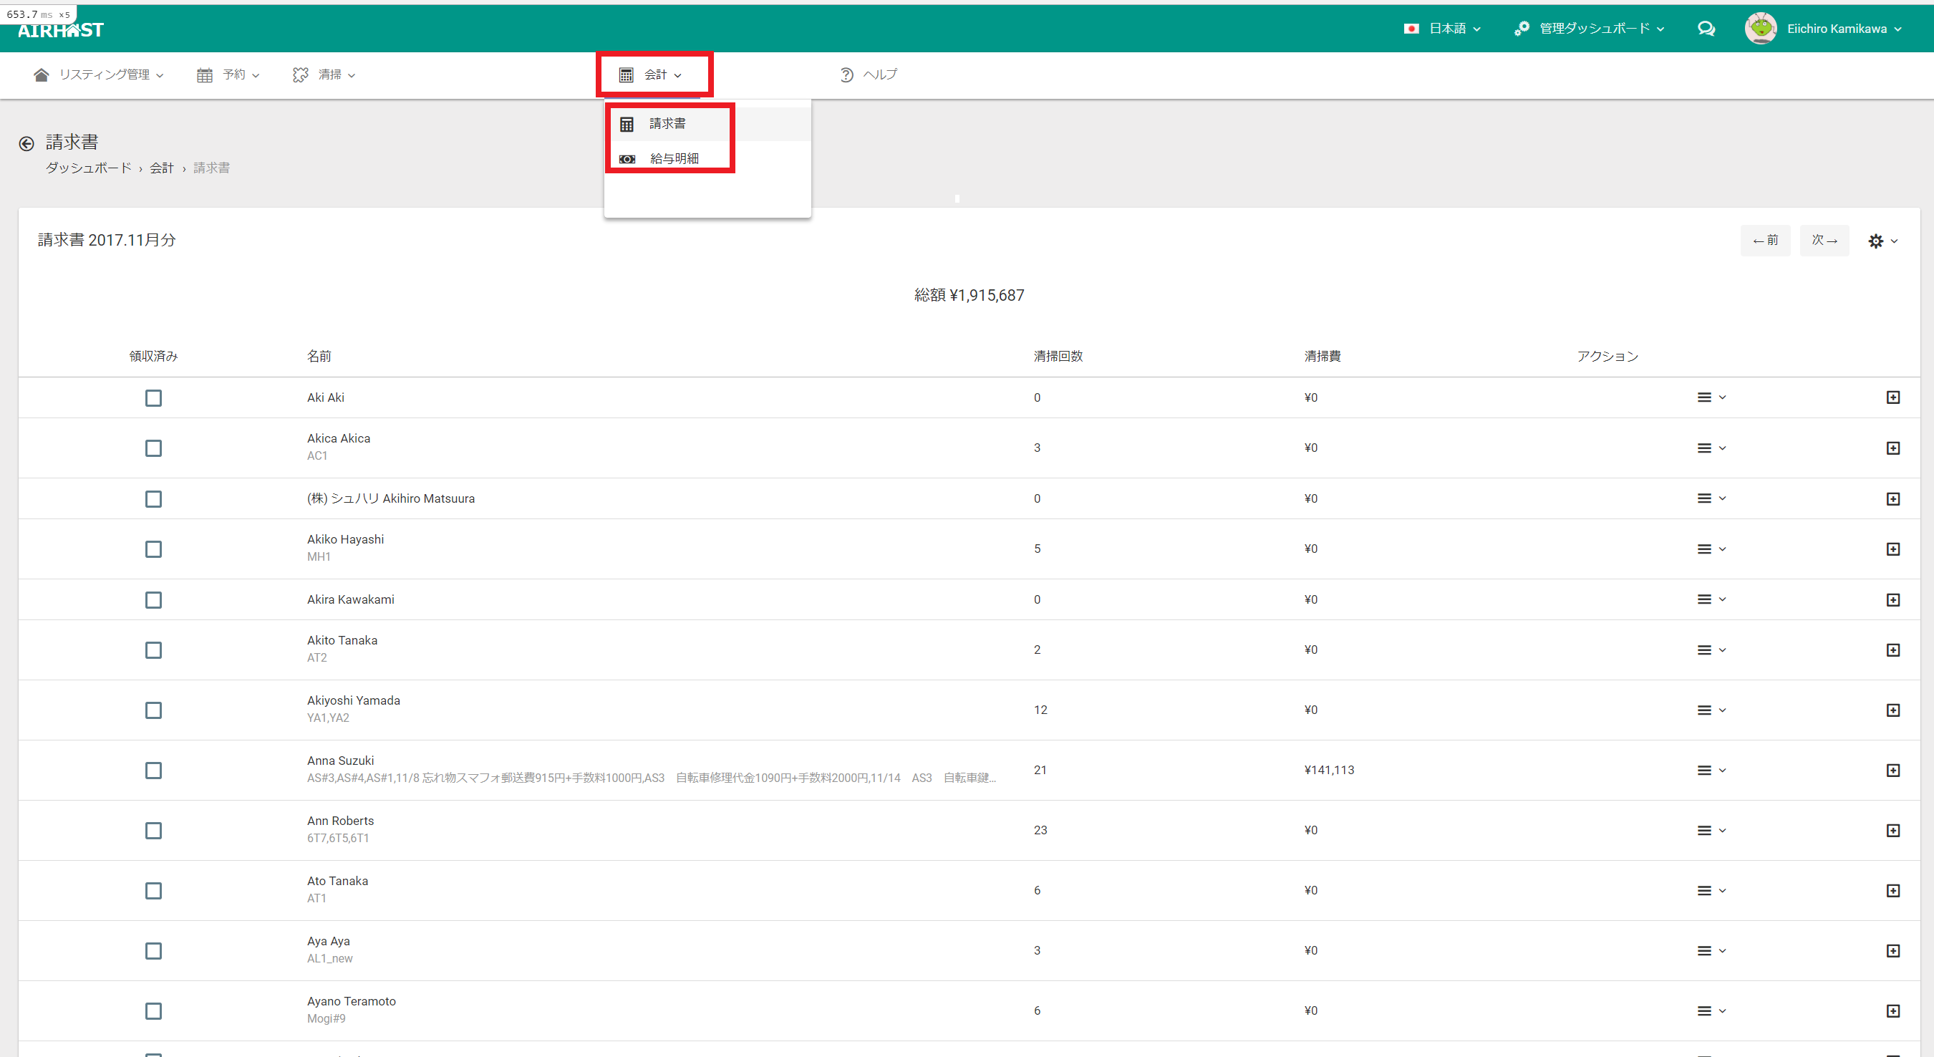1934x1057 pixels.
Task: Go to previous month with ←前 button
Action: (1764, 240)
